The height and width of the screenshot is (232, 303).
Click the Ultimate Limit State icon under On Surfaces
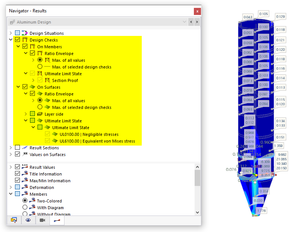(39, 120)
